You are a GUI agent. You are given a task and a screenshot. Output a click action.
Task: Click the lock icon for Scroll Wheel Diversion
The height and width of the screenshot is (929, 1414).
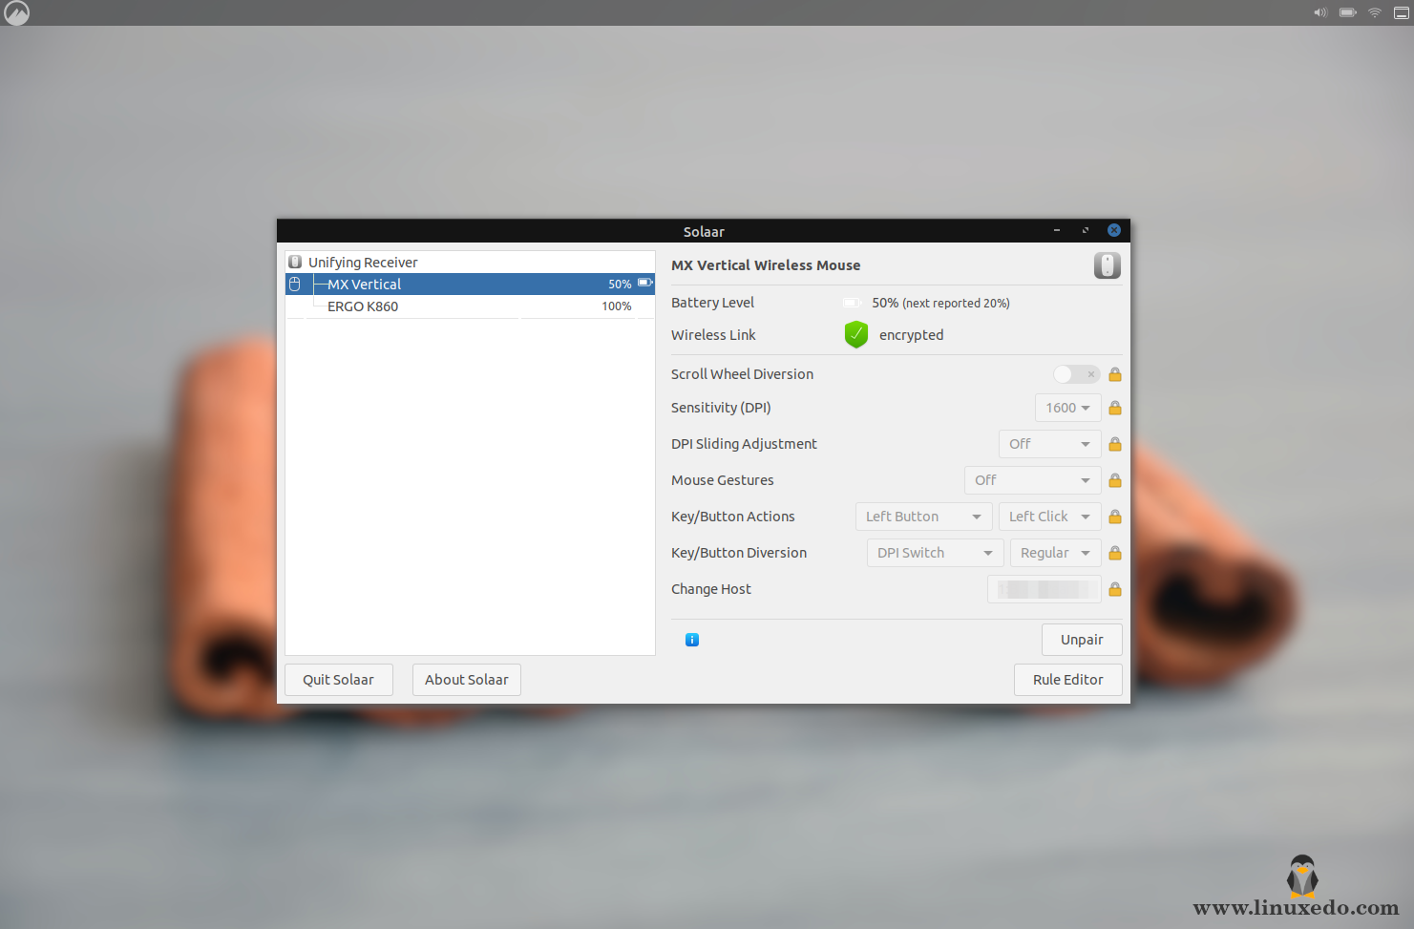click(x=1114, y=374)
